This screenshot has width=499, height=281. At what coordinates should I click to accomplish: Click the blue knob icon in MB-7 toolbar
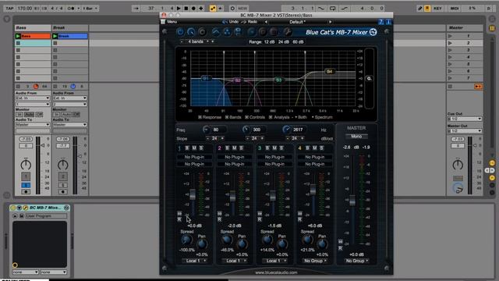click(191, 32)
